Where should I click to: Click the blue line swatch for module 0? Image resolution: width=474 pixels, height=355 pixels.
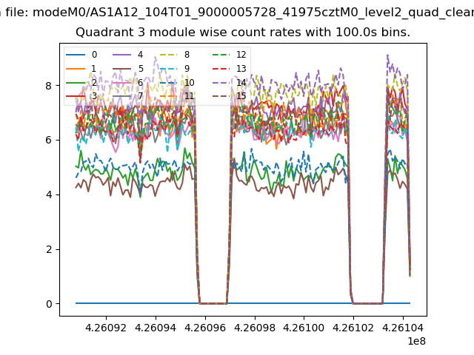point(76,55)
